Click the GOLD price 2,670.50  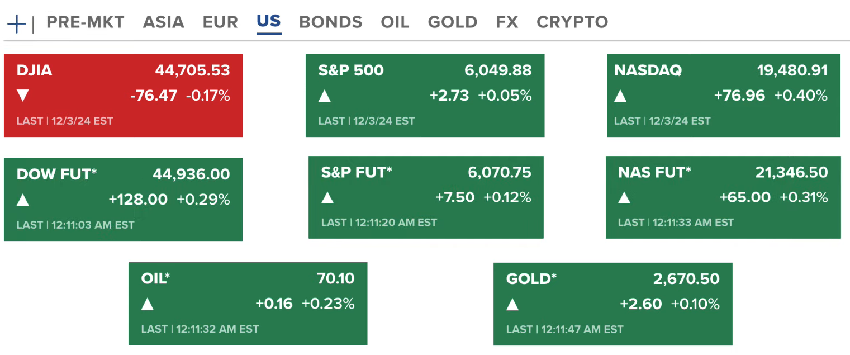pyautogui.click(x=686, y=278)
